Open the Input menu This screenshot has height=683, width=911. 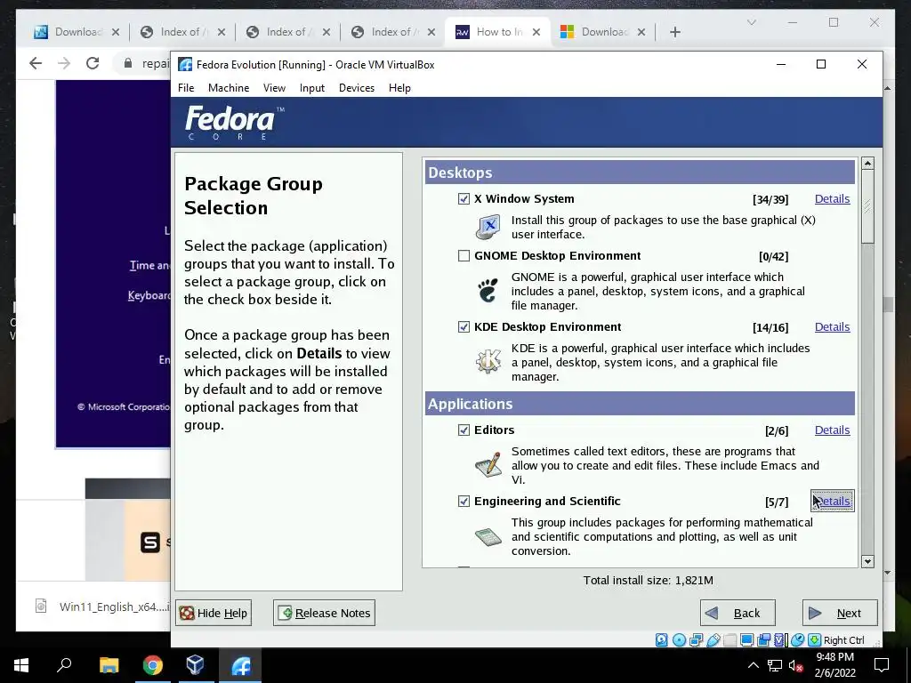312,88
